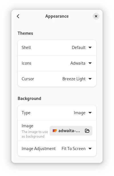Expand the Cursor theme dropdown arrow

(90, 79)
